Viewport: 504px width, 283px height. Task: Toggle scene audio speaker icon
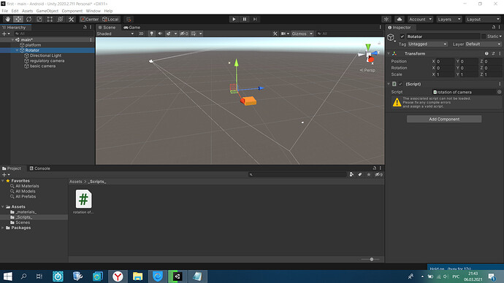pyautogui.click(x=160, y=34)
